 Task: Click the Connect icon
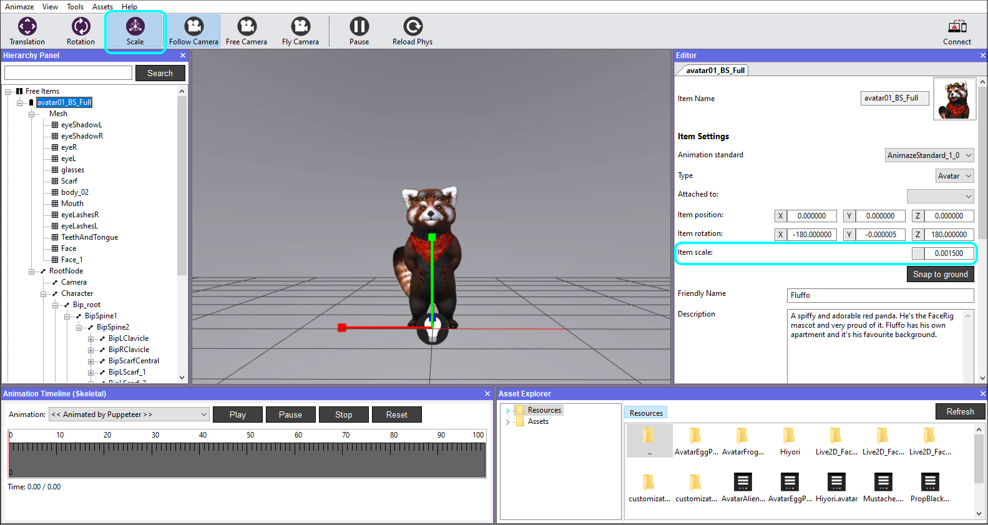[957, 31]
